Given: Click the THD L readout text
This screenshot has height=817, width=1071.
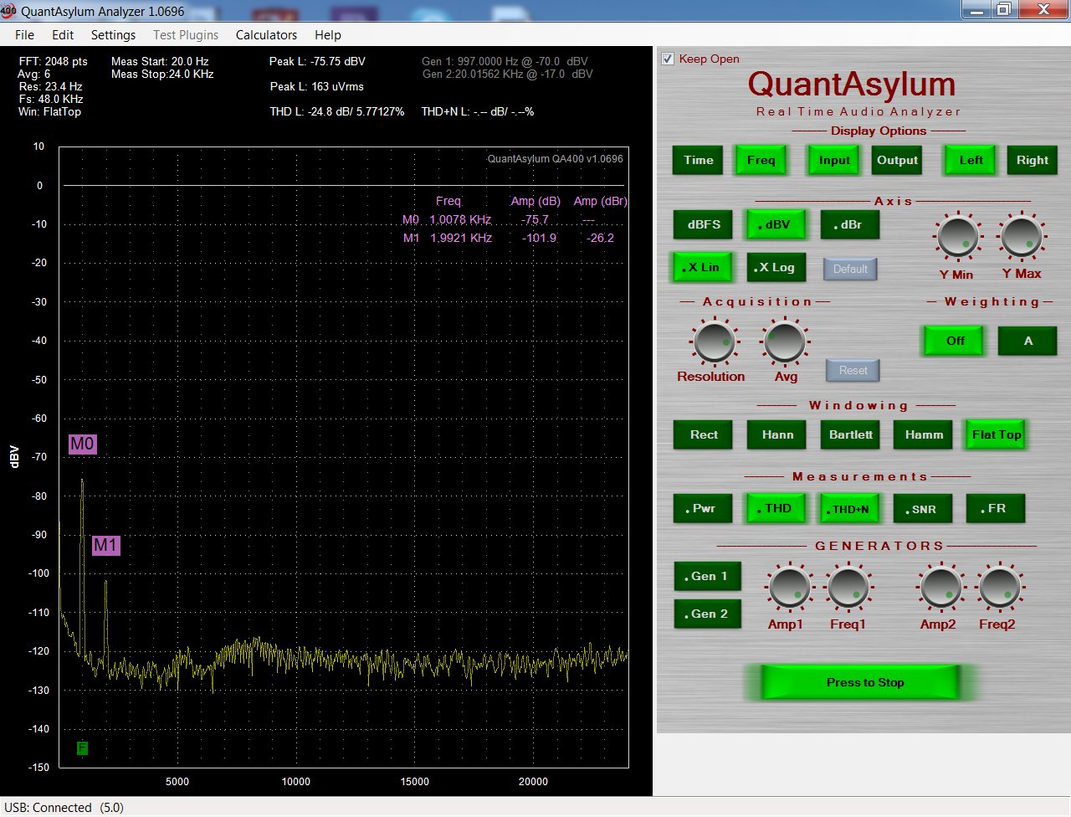Looking at the screenshot, I should click(x=337, y=111).
